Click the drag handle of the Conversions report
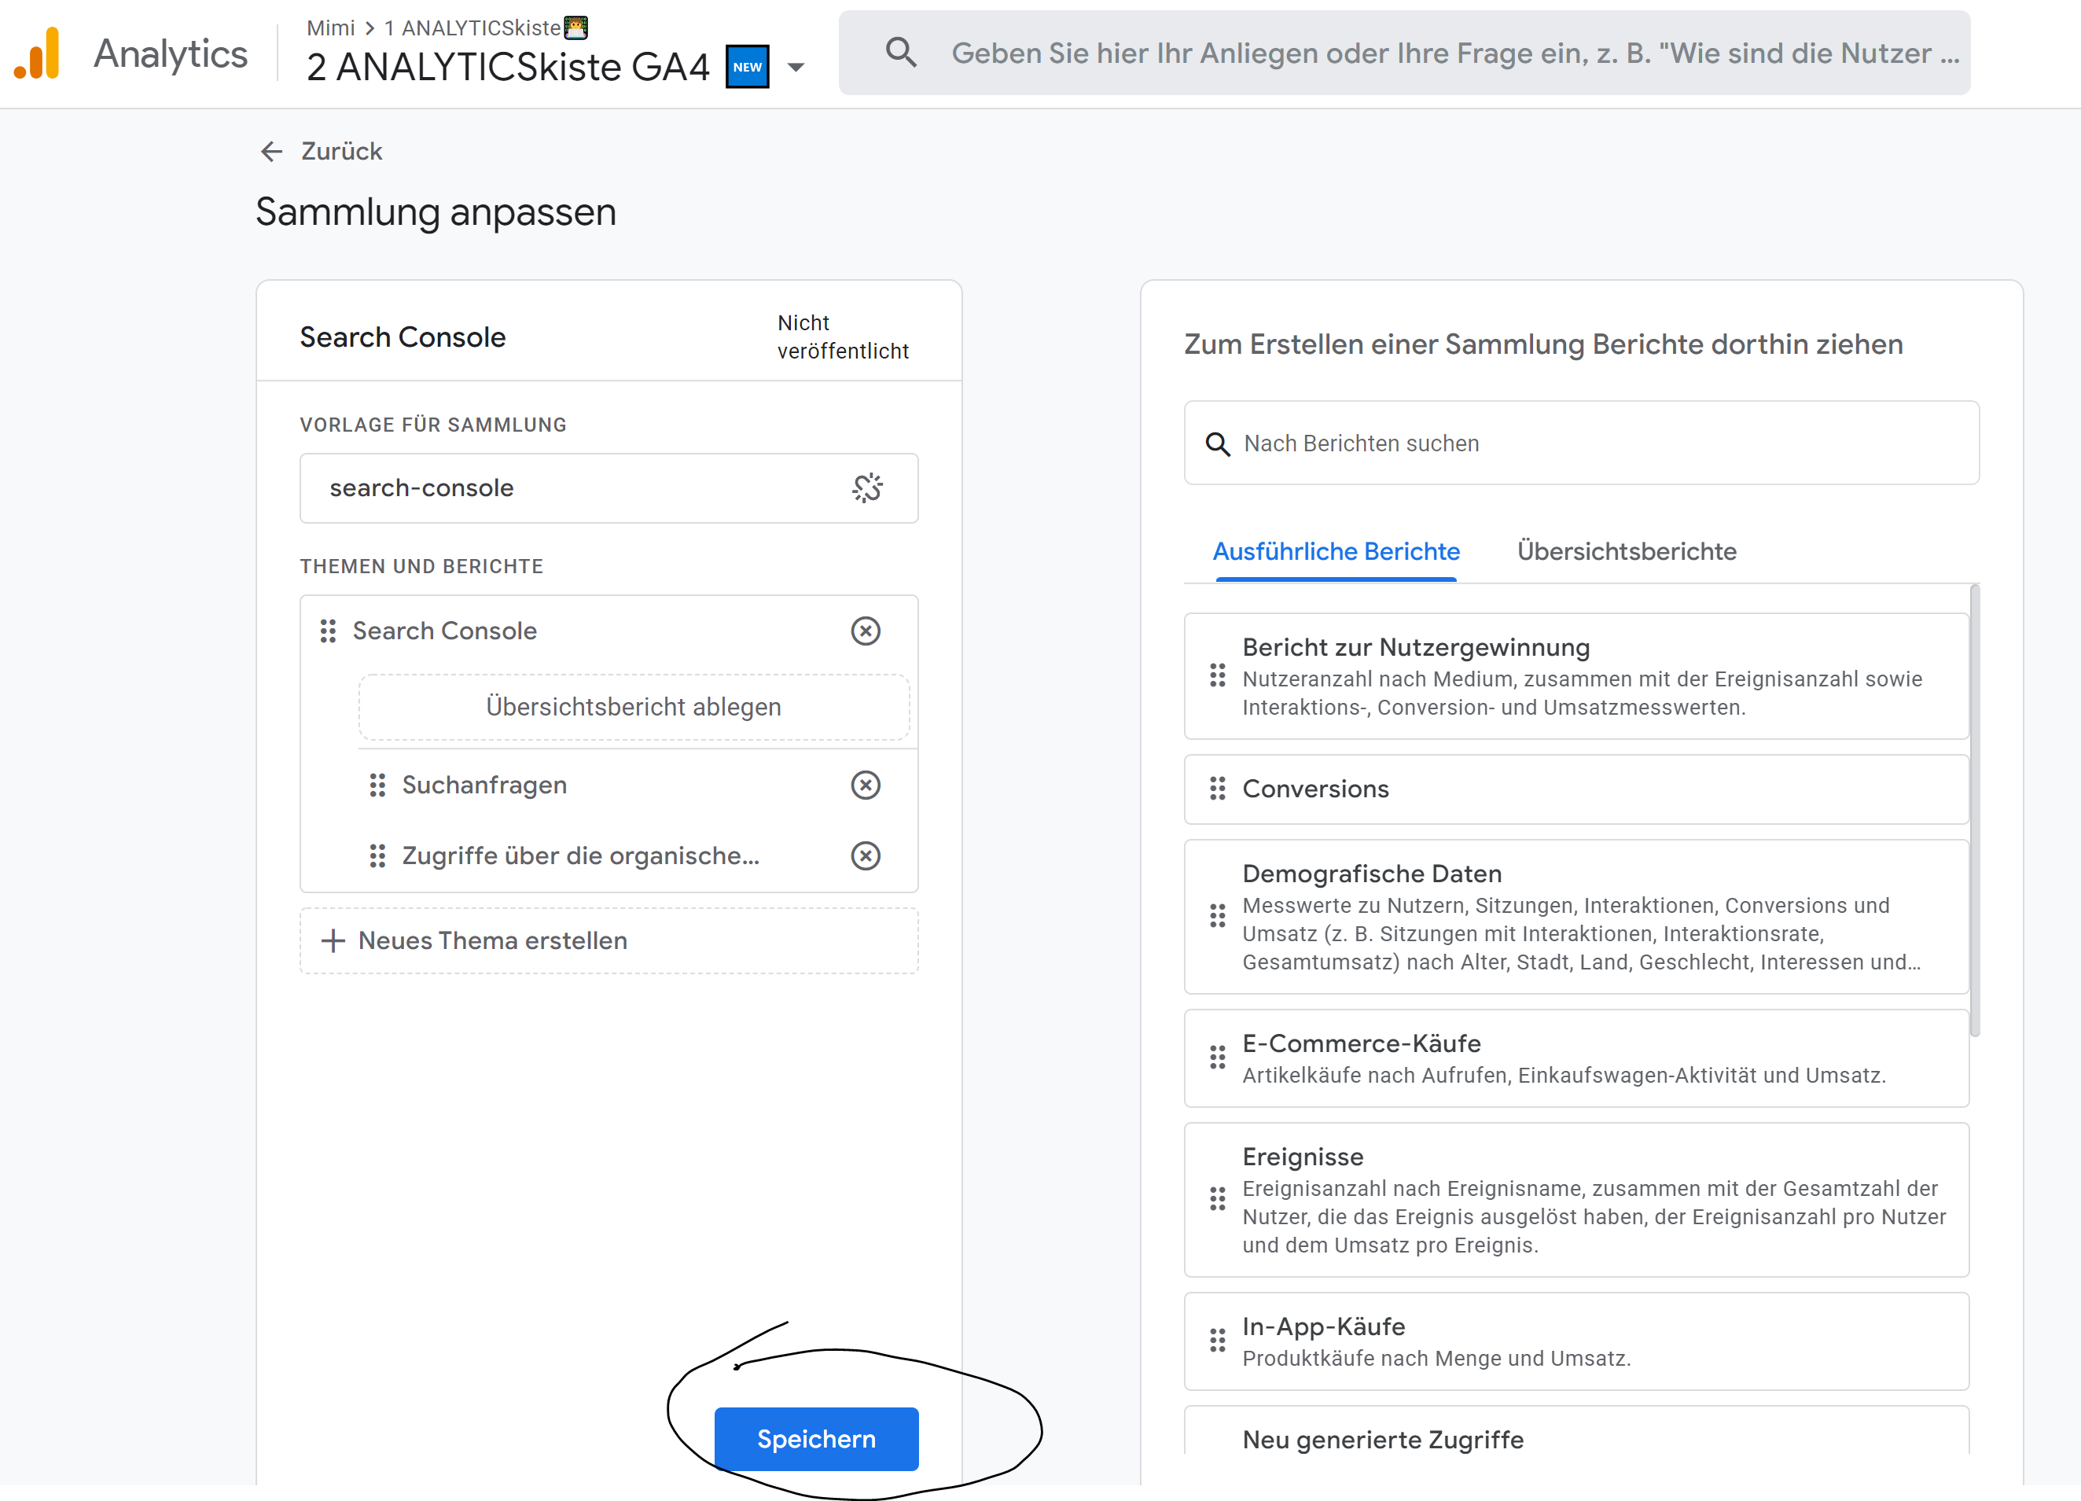Image resolution: width=2081 pixels, height=1501 pixels. [1217, 789]
